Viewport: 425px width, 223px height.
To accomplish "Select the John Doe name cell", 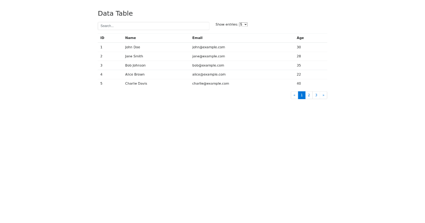I will pos(132,47).
